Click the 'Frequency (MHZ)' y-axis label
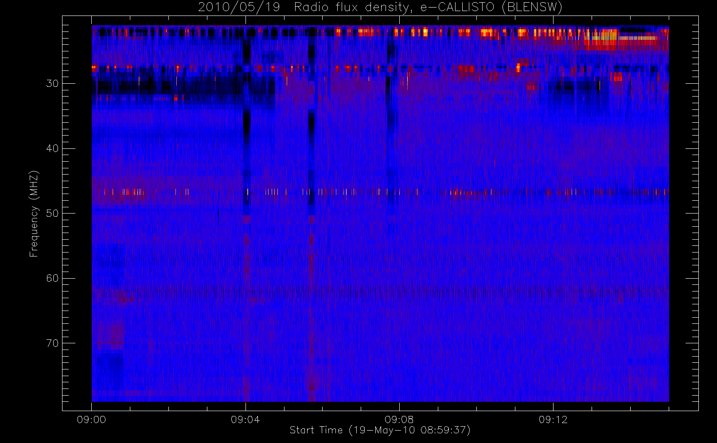This screenshot has width=717, height=443. coord(34,213)
